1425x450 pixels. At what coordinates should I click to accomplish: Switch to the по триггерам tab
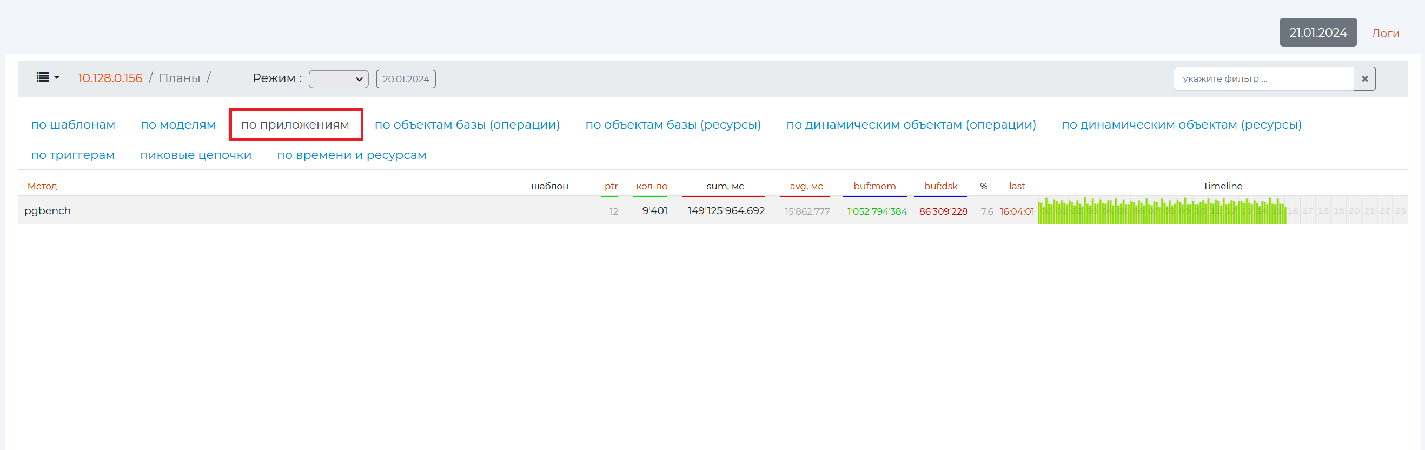coord(72,155)
